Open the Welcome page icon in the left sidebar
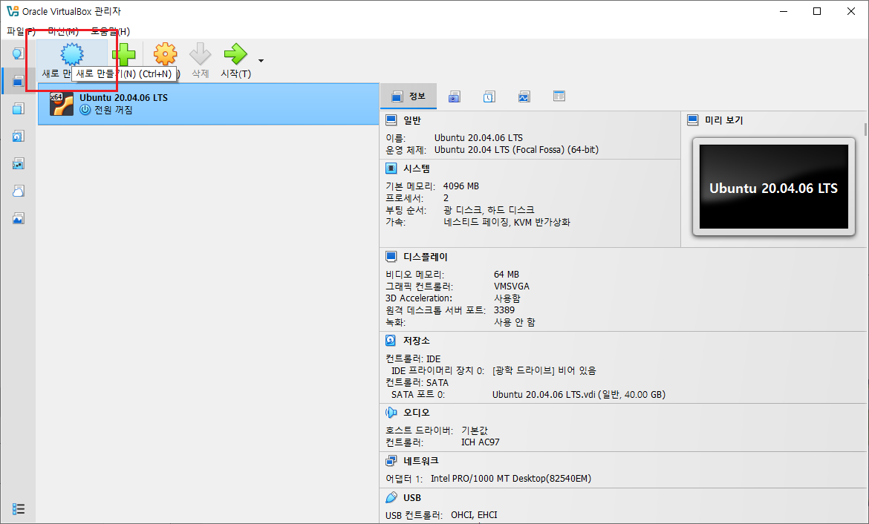The image size is (869, 524). pos(19,53)
